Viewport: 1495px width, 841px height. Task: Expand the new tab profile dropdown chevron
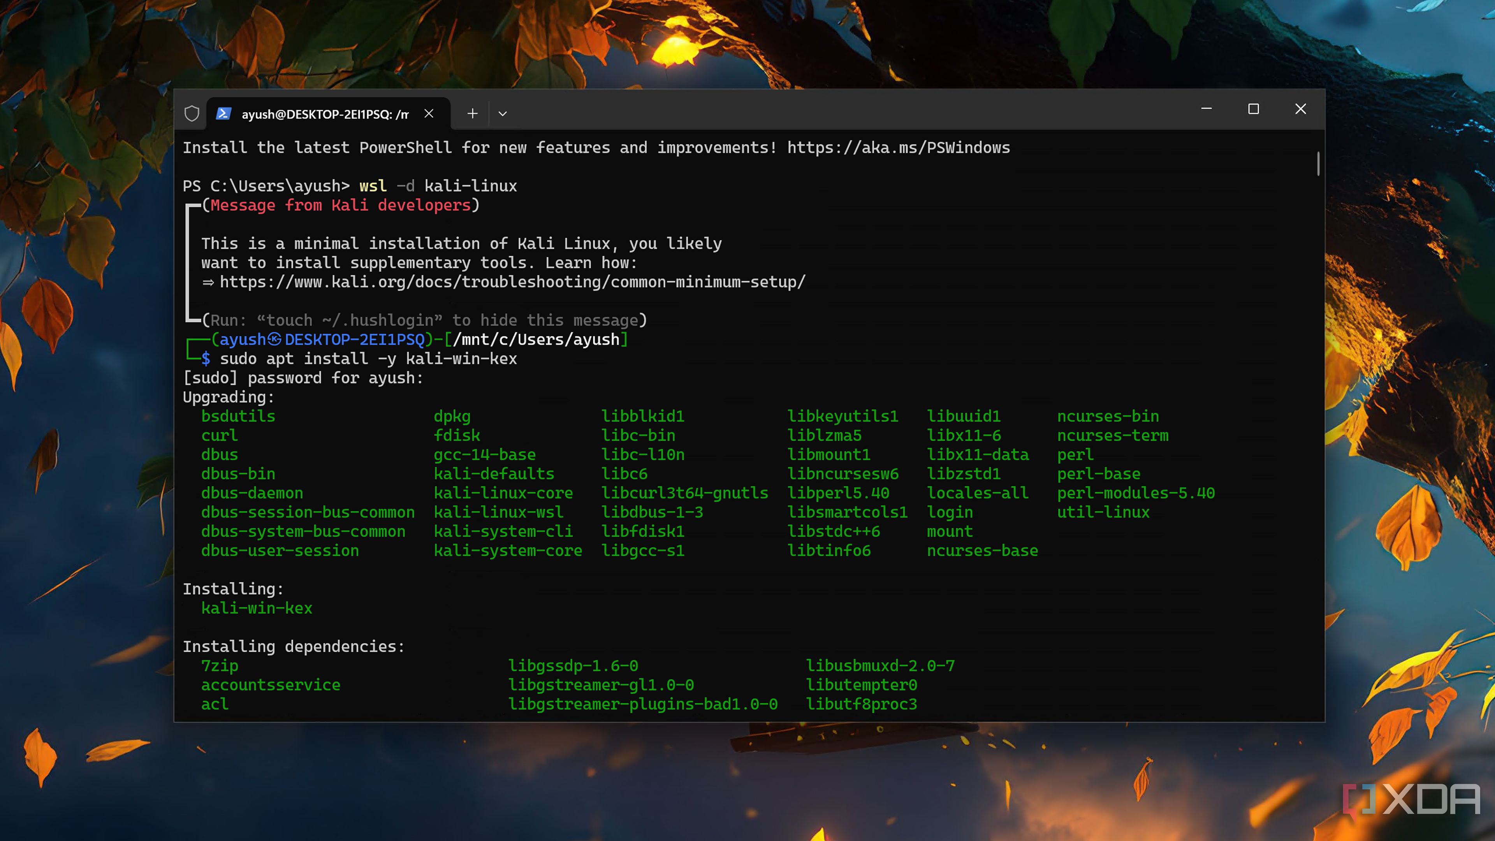coord(503,114)
